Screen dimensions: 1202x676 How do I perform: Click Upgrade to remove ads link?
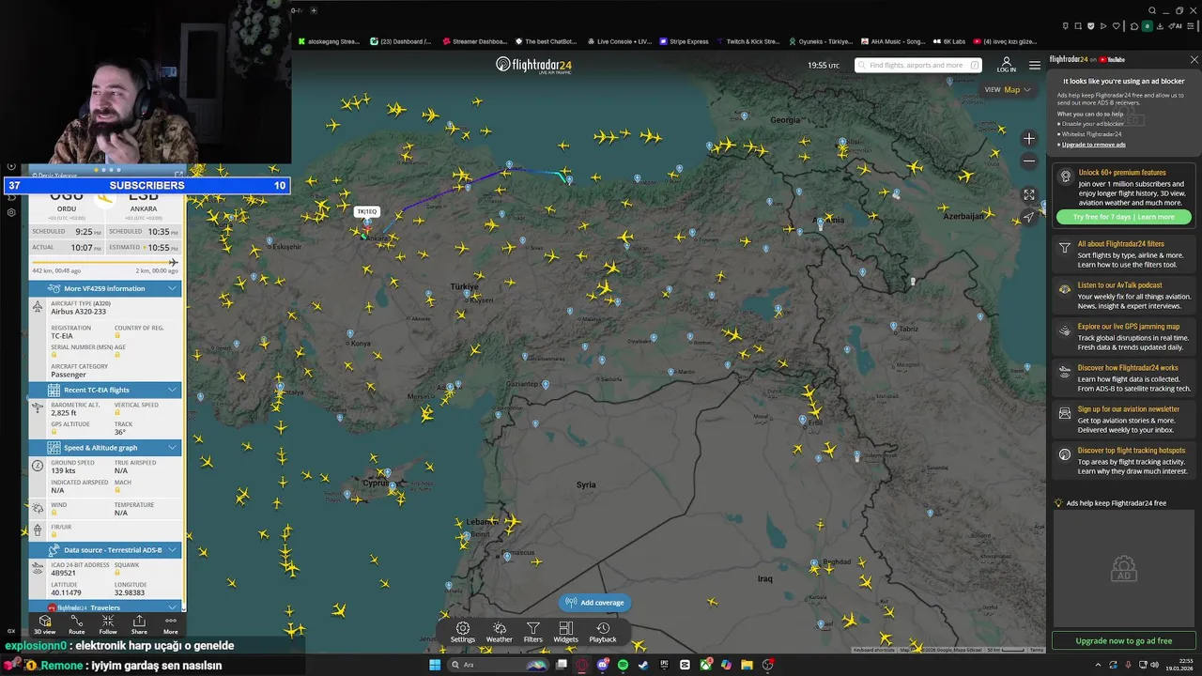click(1094, 145)
